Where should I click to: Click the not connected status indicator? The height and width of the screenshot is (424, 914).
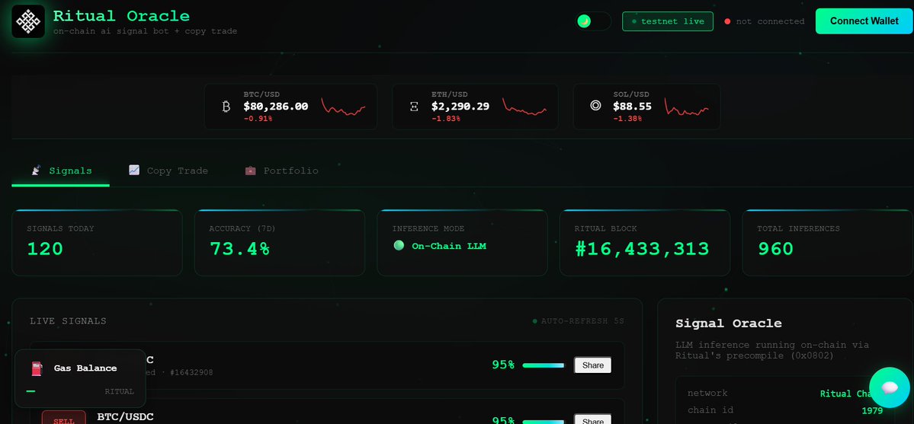pyautogui.click(x=764, y=21)
